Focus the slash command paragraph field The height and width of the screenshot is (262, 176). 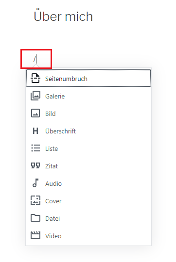(36, 59)
